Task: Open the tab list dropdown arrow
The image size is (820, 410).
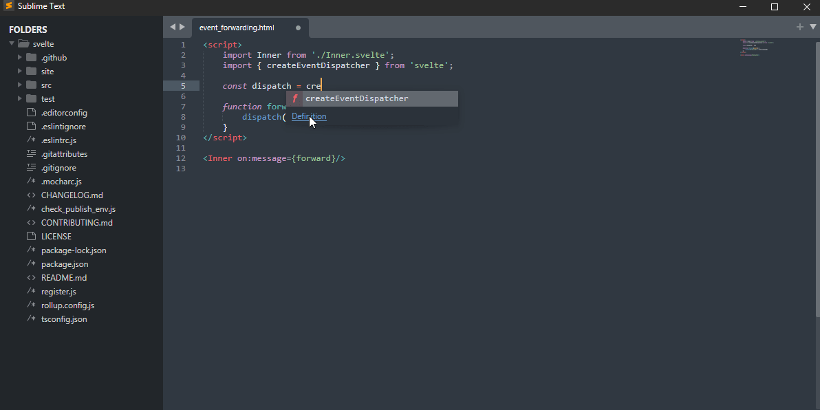Action: [812, 27]
